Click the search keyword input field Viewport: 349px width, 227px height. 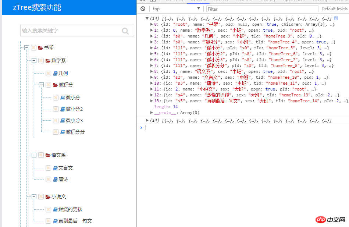77,31
